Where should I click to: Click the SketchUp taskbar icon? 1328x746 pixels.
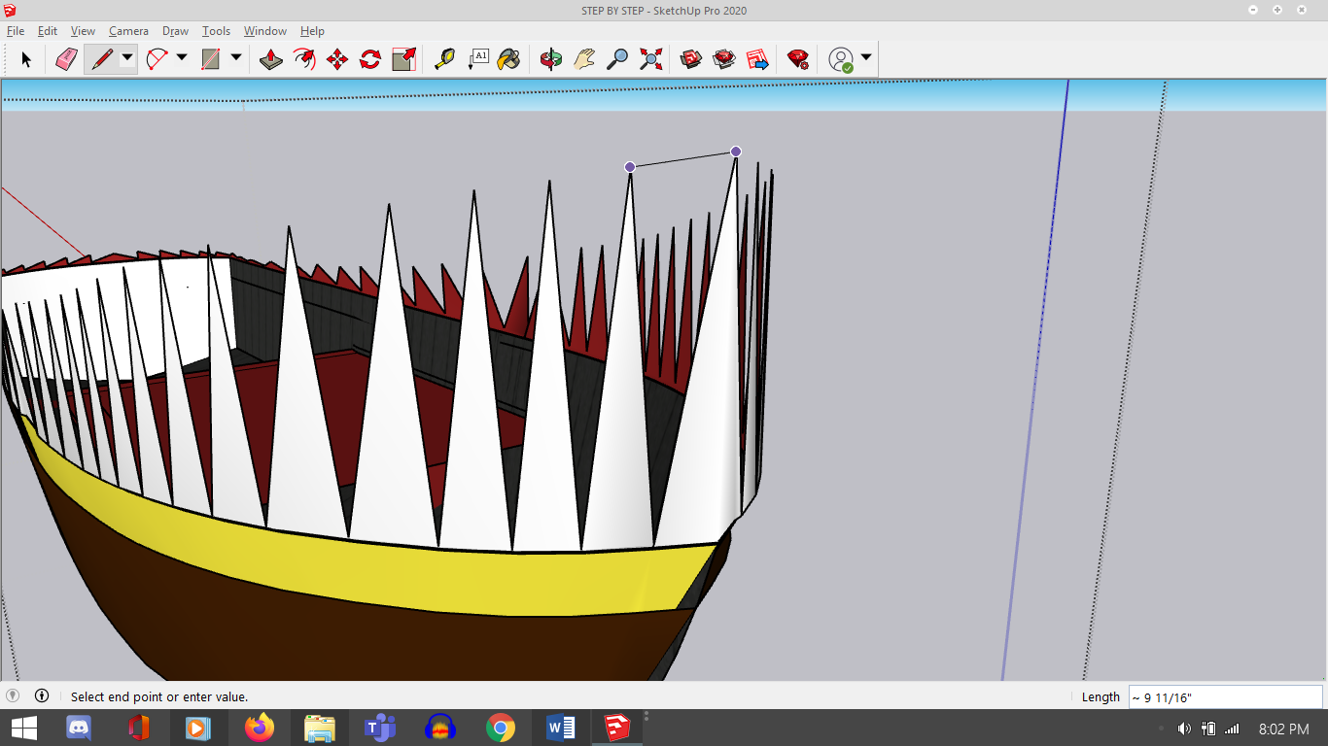click(617, 728)
